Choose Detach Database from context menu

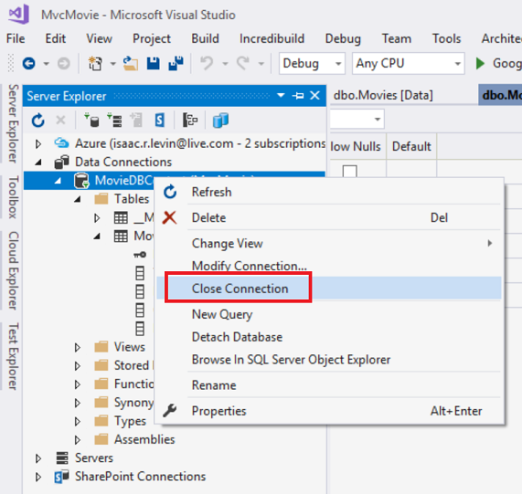pyautogui.click(x=329, y=337)
